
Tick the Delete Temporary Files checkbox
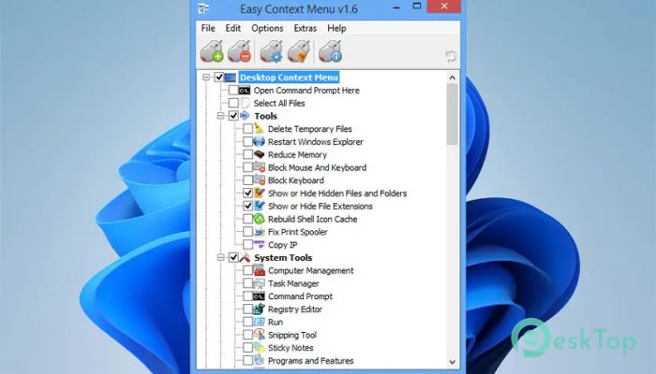coord(247,129)
